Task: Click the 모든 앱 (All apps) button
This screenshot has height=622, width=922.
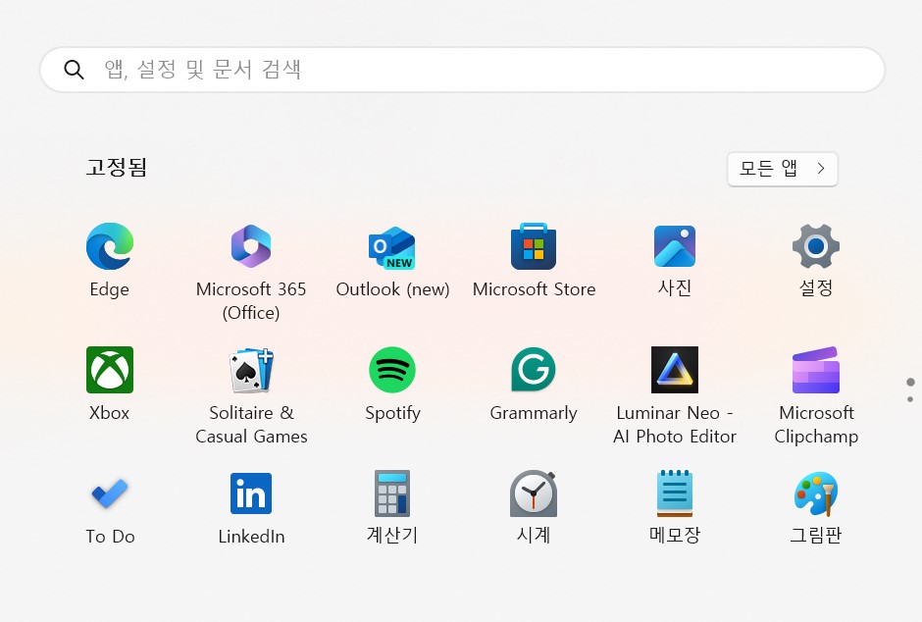Action: pos(782,170)
